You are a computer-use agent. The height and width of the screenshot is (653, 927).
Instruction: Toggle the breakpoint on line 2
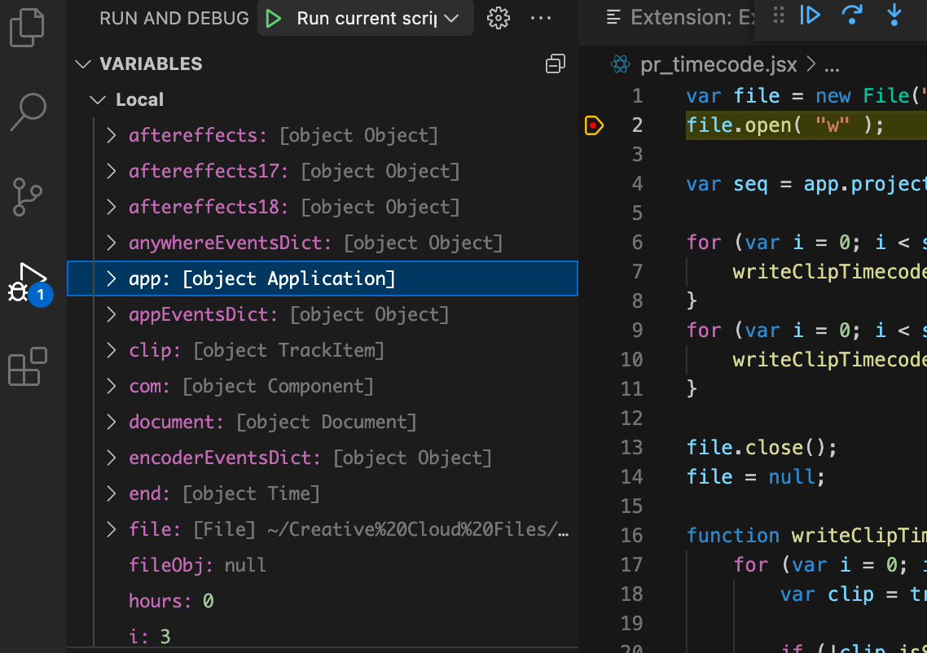(x=593, y=125)
